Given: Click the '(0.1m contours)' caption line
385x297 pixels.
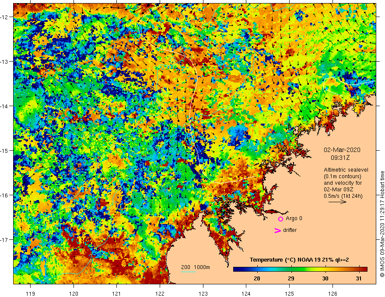Looking at the screenshot, I should (x=343, y=176).
